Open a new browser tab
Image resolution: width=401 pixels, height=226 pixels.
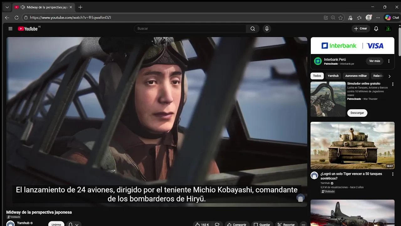[x=81, y=7]
